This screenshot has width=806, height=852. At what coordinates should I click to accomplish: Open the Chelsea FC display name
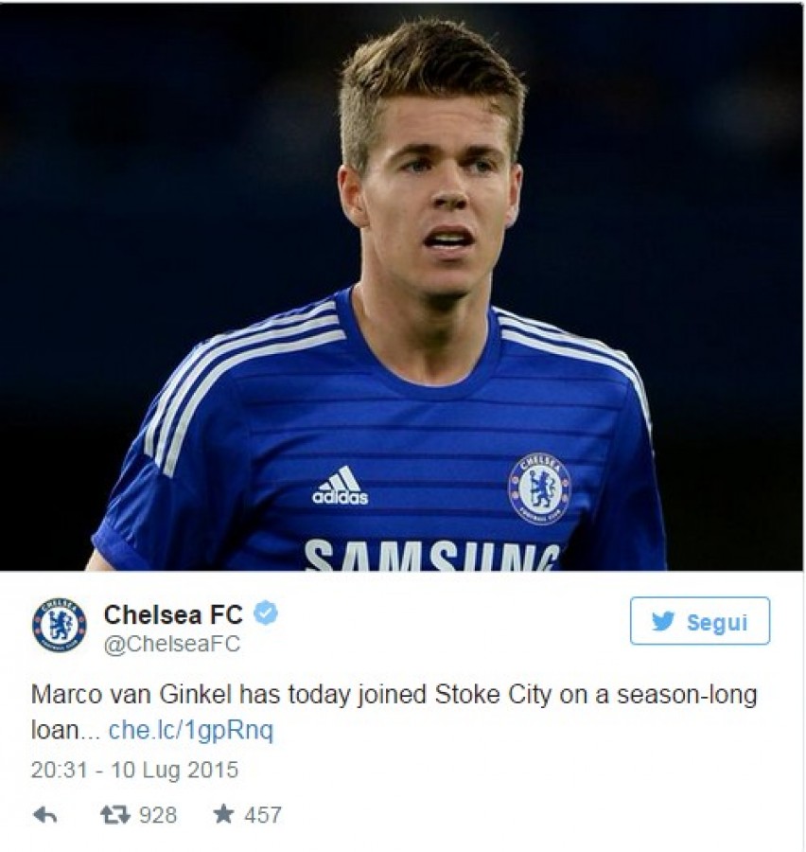tap(173, 615)
